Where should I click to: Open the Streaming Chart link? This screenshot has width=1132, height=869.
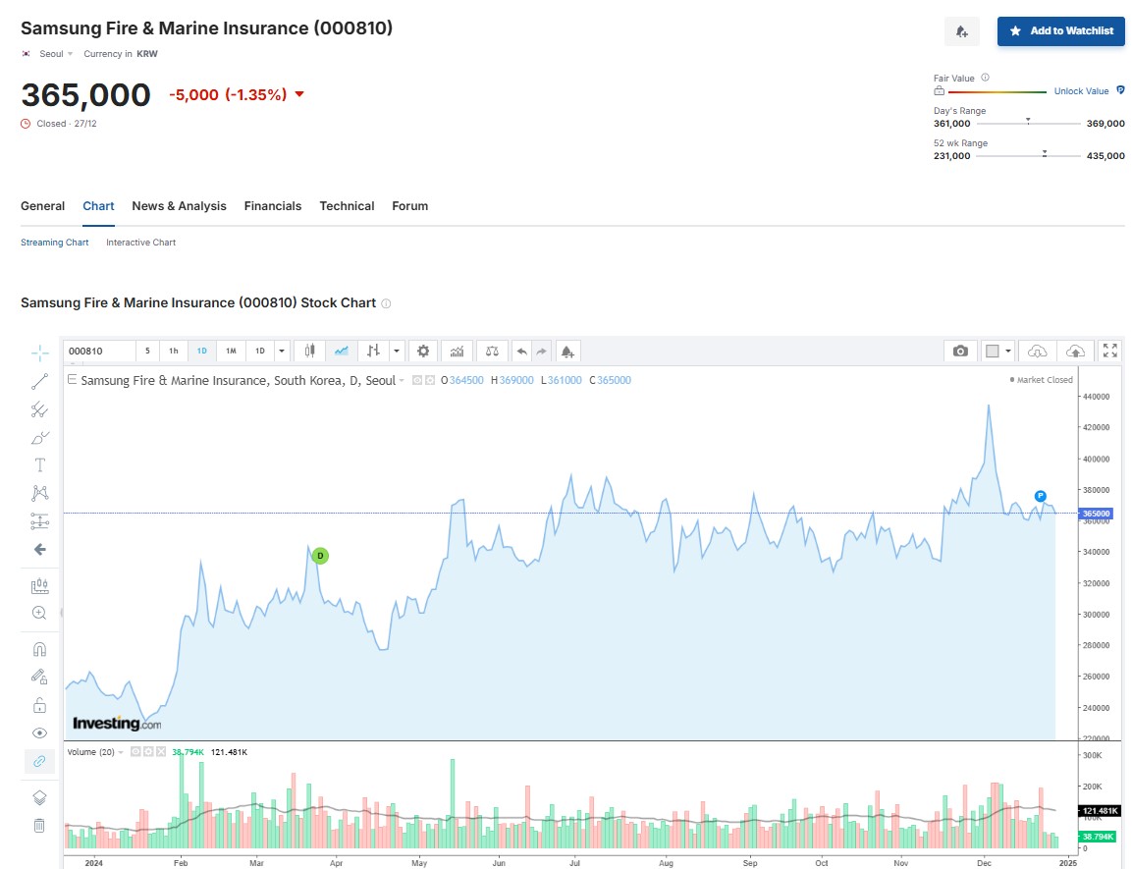[55, 243]
